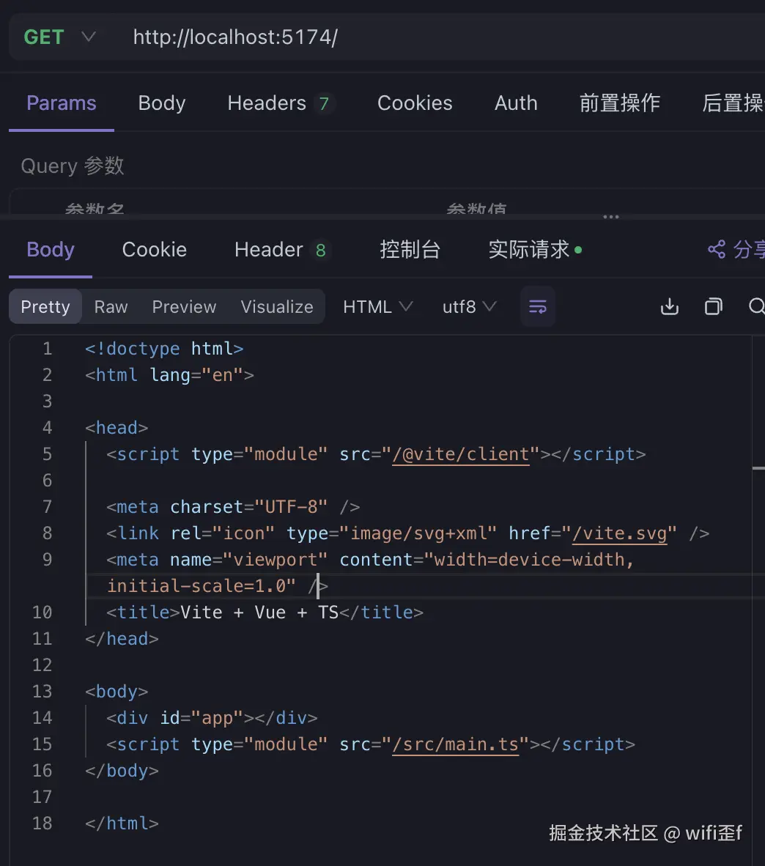Copy the response body to clipboard
The width and height of the screenshot is (765, 866).
[713, 307]
